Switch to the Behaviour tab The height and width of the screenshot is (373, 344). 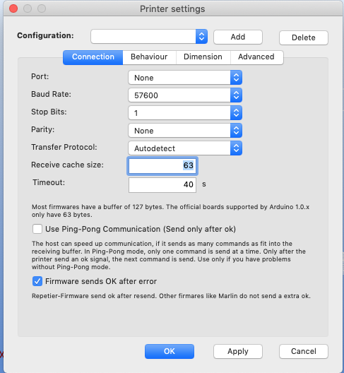click(x=149, y=57)
